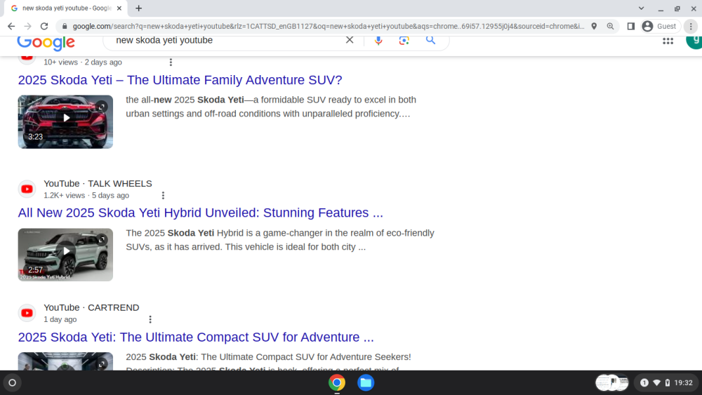This screenshot has width=702, height=395.
Task: Click the 'YouTube · TALK WHEELS' source text
Action: point(98,183)
